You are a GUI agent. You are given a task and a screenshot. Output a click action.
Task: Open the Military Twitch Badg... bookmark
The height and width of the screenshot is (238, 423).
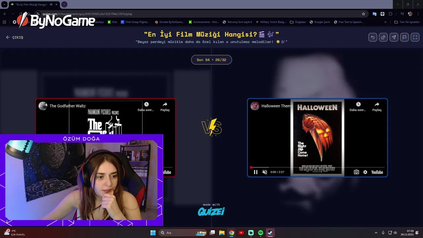tap(271, 22)
